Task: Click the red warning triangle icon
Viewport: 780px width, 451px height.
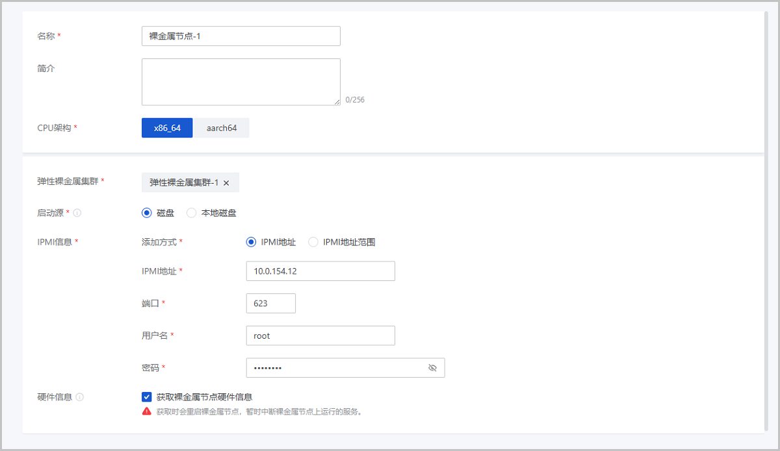Action: tap(147, 411)
